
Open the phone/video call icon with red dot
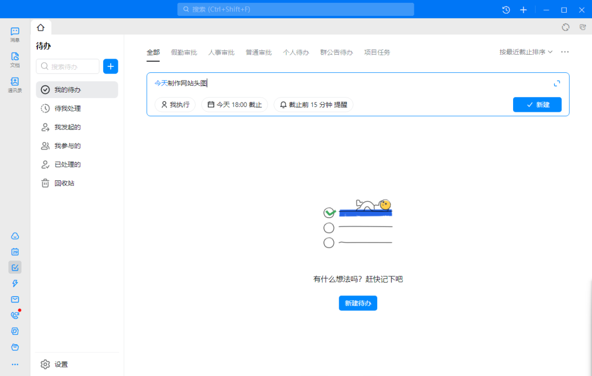pyautogui.click(x=15, y=315)
